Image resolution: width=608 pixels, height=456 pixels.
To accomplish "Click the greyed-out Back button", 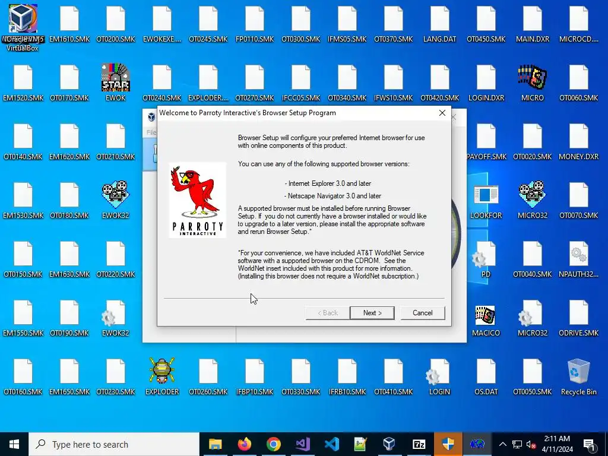I will tap(328, 313).
